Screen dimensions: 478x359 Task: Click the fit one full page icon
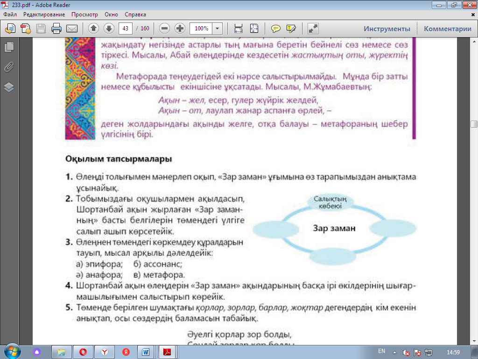254,29
